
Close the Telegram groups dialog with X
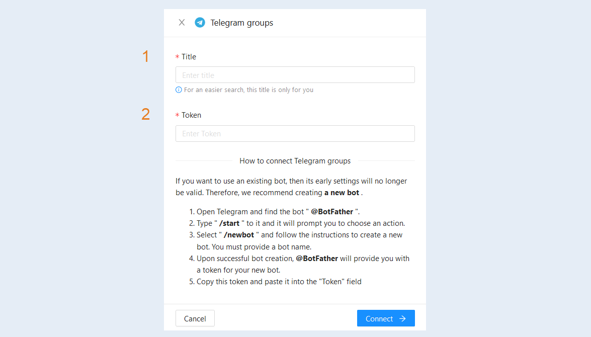[182, 23]
